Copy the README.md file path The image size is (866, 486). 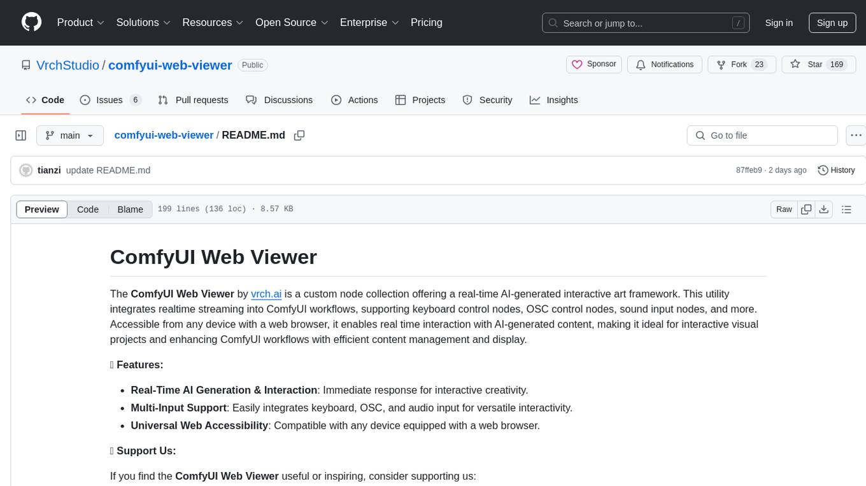click(299, 135)
